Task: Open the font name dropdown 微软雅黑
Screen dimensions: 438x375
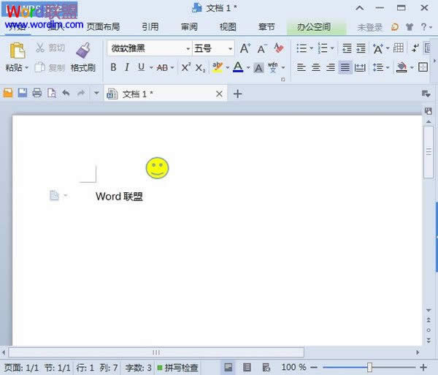Action: pos(149,48)
